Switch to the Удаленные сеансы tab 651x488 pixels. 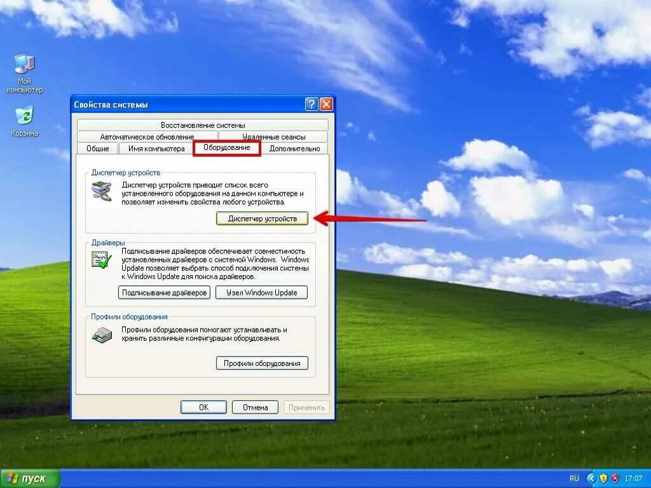pos(273,137)
